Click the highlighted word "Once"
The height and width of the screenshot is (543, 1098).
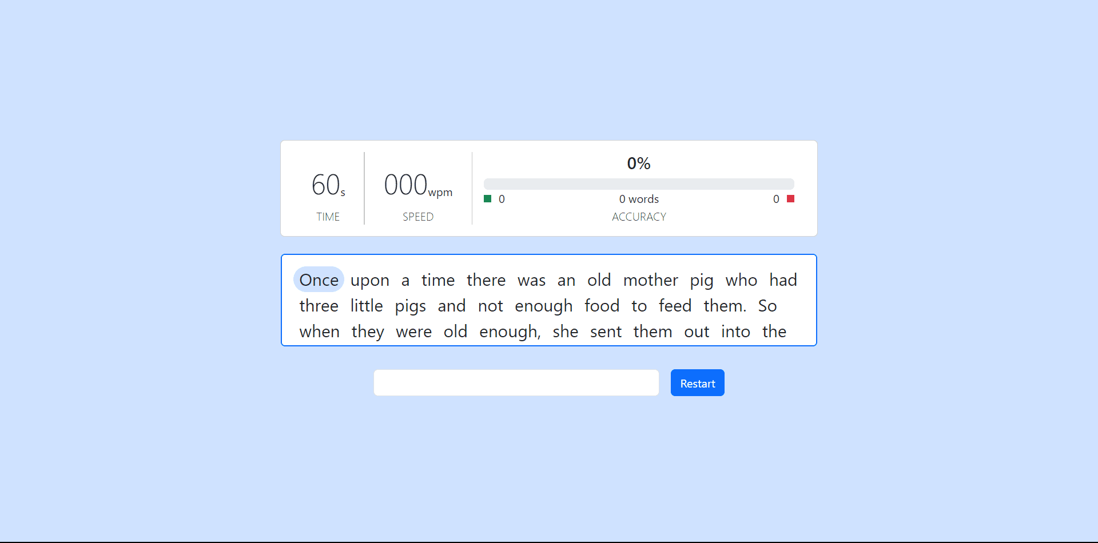[319, 280]
